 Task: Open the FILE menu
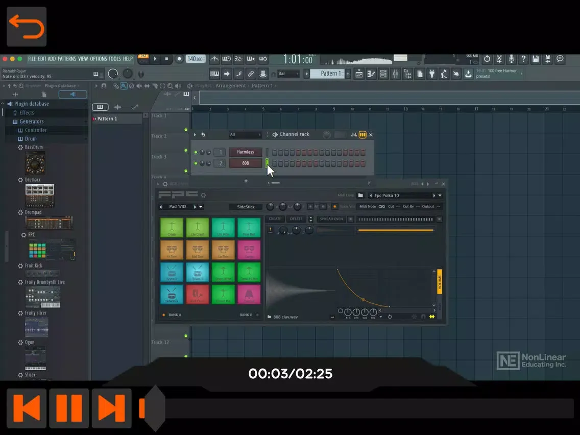[x=32, y=59]
